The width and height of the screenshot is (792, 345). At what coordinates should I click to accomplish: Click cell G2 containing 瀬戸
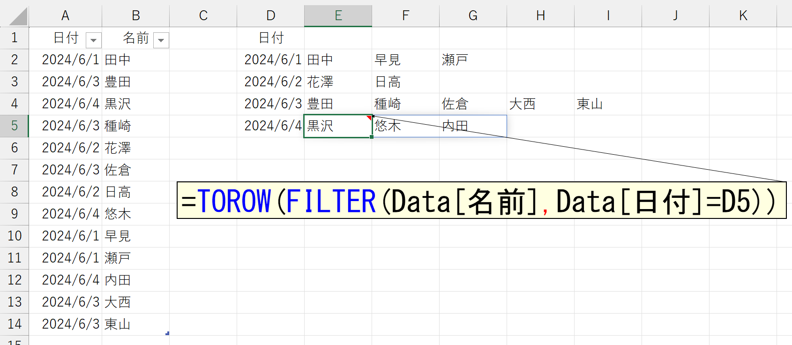coord(472,60)
